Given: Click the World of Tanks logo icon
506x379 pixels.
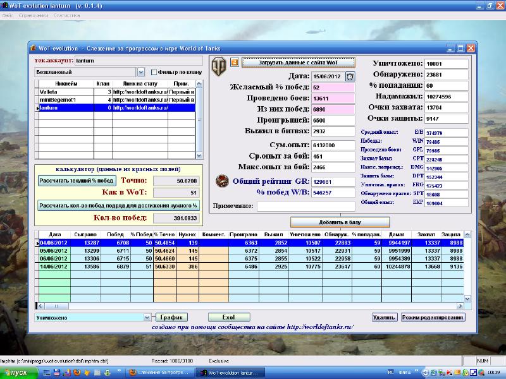Looking at the screenshot, I should coord(219,66).
